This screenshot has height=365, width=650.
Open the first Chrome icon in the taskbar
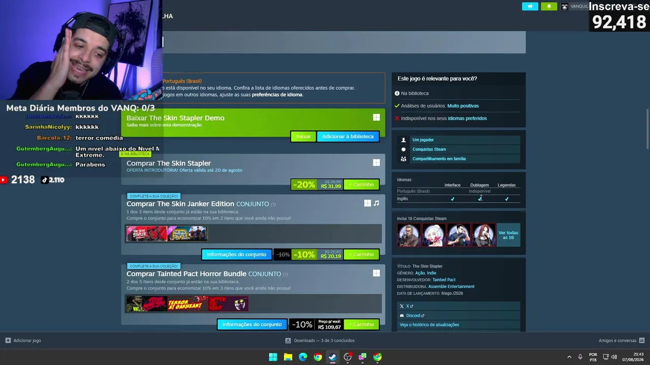[x=317, y=357]
